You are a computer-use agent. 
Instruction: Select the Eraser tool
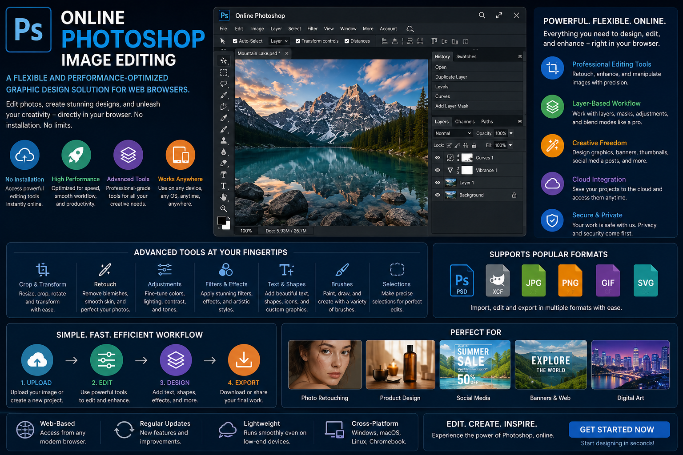click(x=224, y=163)
